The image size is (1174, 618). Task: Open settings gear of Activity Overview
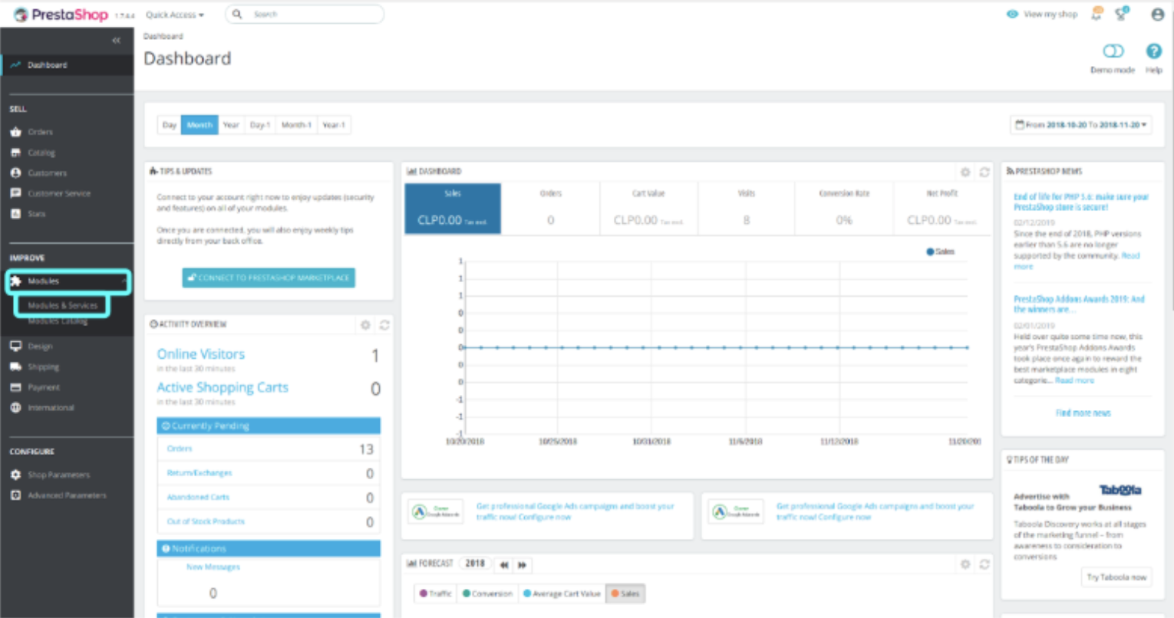[365, 325]
